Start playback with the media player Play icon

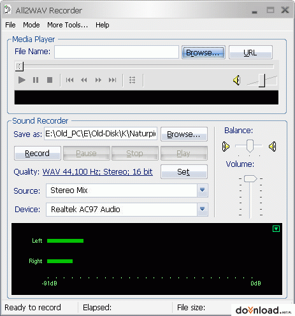pos(22,80)
